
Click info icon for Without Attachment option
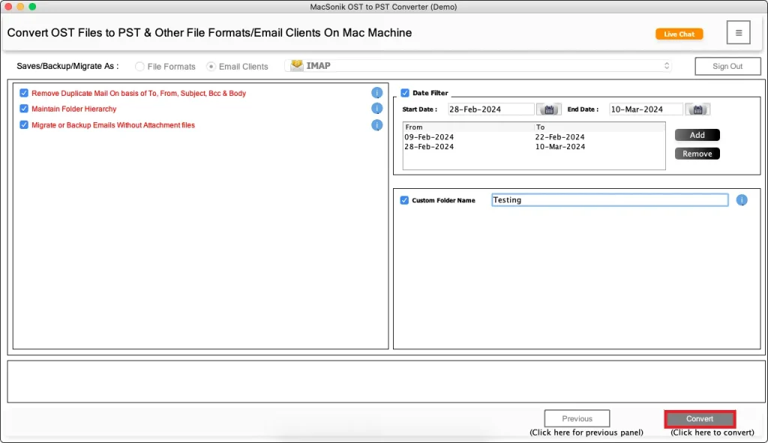coord(377,124)
